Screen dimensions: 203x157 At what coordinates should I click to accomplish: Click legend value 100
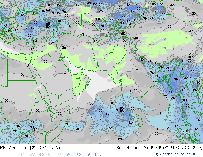(x=98, y=154)
